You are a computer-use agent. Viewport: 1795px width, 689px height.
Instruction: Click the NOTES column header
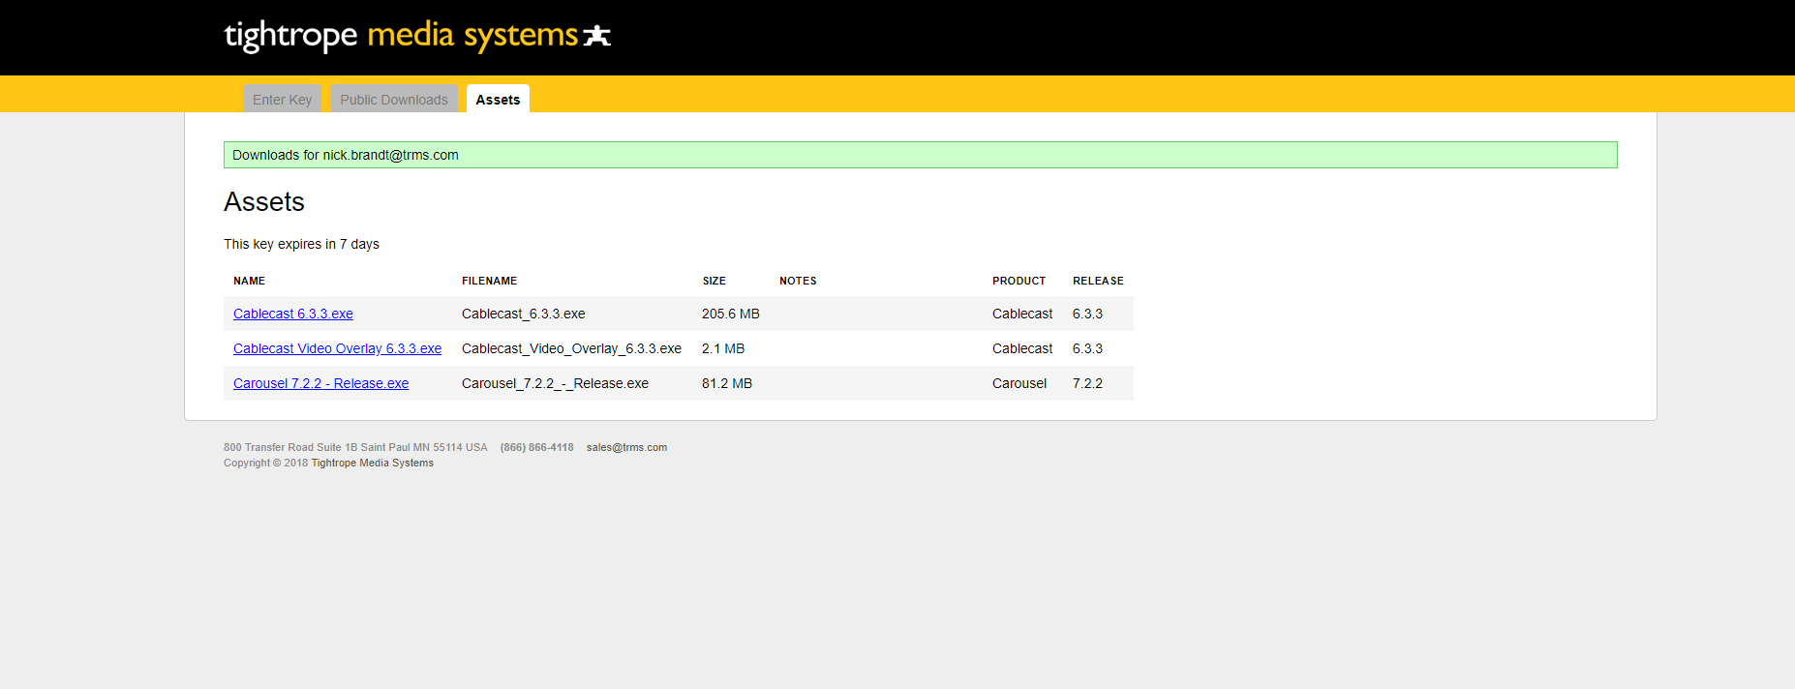point(798,281)
